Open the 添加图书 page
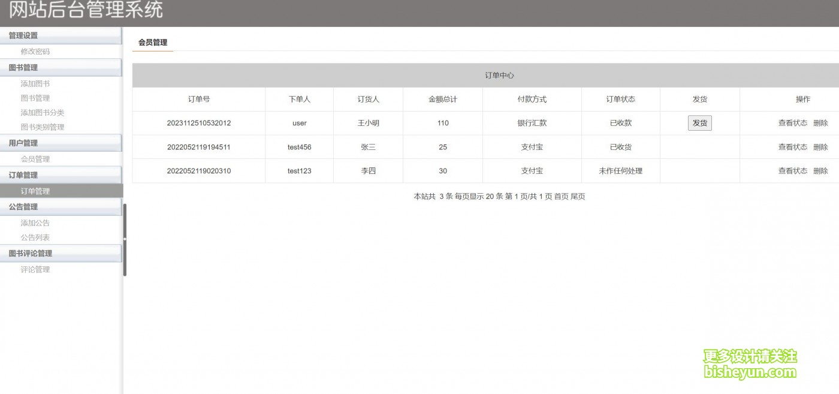This screenshot has width=839, height=394. [x=35, y=84]
